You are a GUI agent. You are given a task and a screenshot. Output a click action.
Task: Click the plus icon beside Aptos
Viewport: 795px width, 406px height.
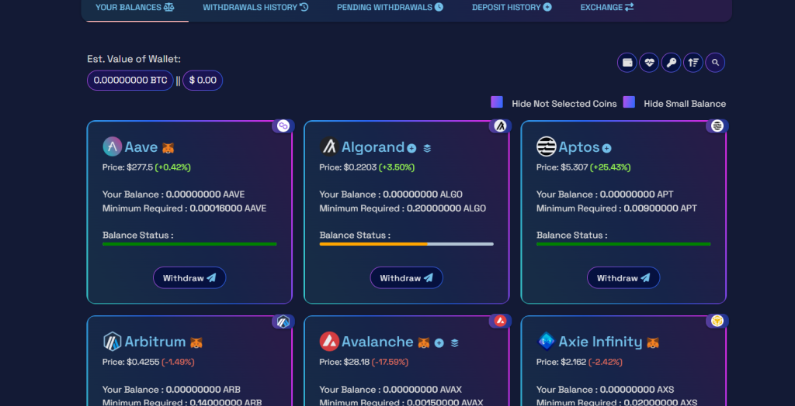[607, 148]
